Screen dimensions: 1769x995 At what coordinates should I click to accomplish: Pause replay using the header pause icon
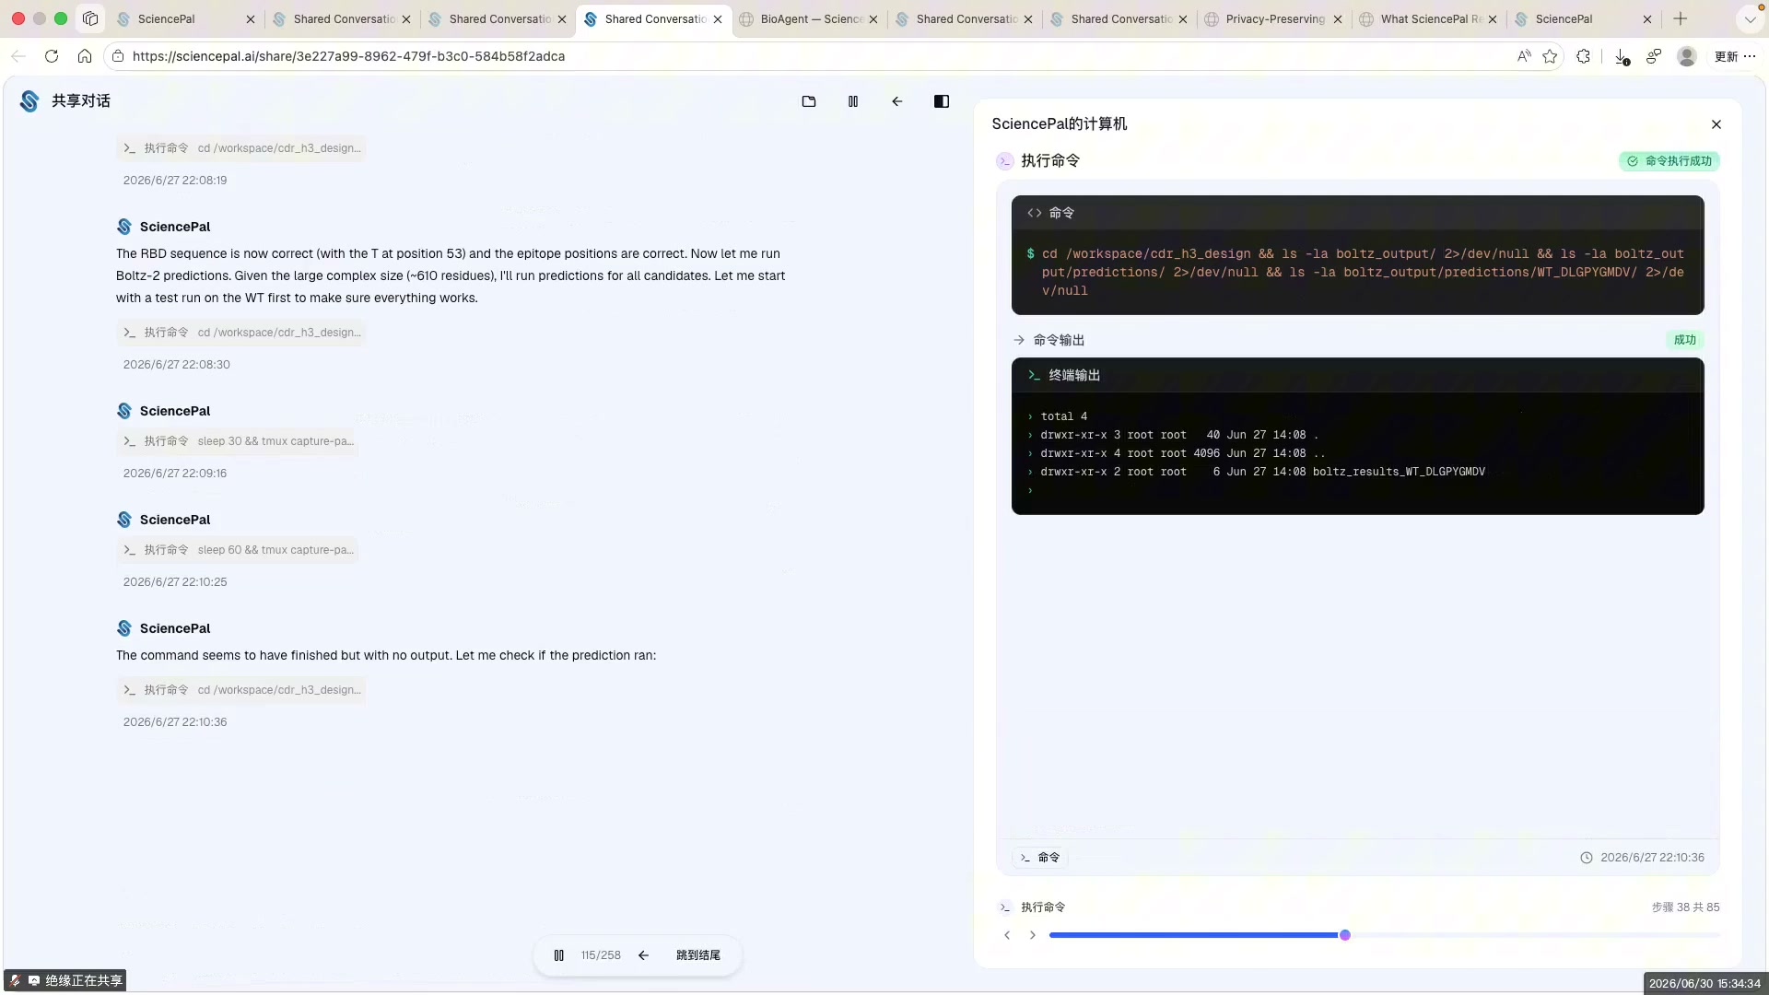click(853, 101)
